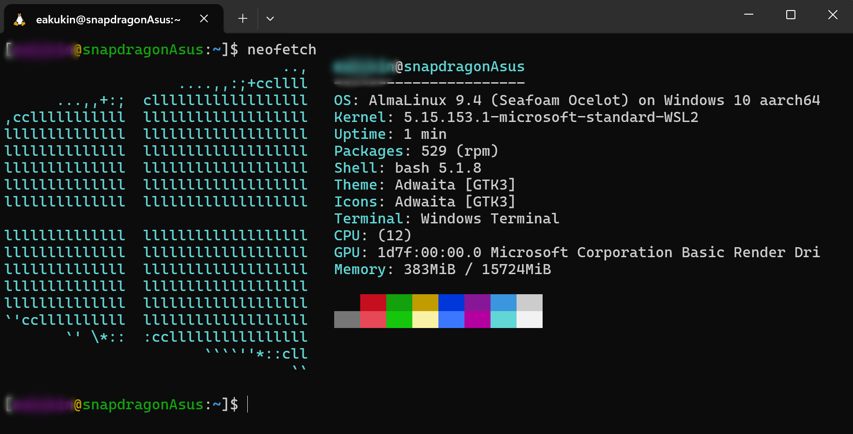Click the pale yellow color block
Viewport: 853px width, 434px height.
point(425,319)
